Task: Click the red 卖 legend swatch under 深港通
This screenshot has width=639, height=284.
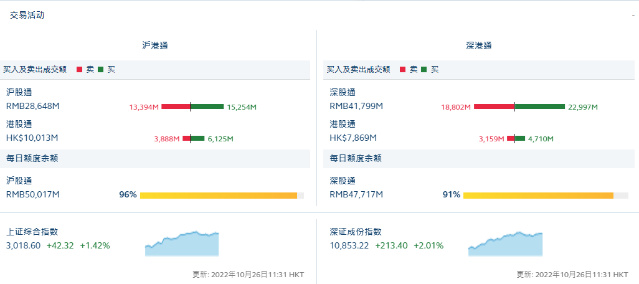Action: 403,70
